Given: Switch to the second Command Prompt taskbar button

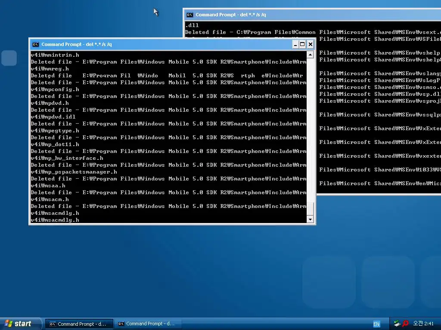Looking at the screenshot, I should pyautogui.click(x=148, y=324).
